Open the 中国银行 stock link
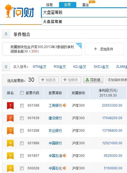Viewport: 127px width, 173px height. [55, 143]
